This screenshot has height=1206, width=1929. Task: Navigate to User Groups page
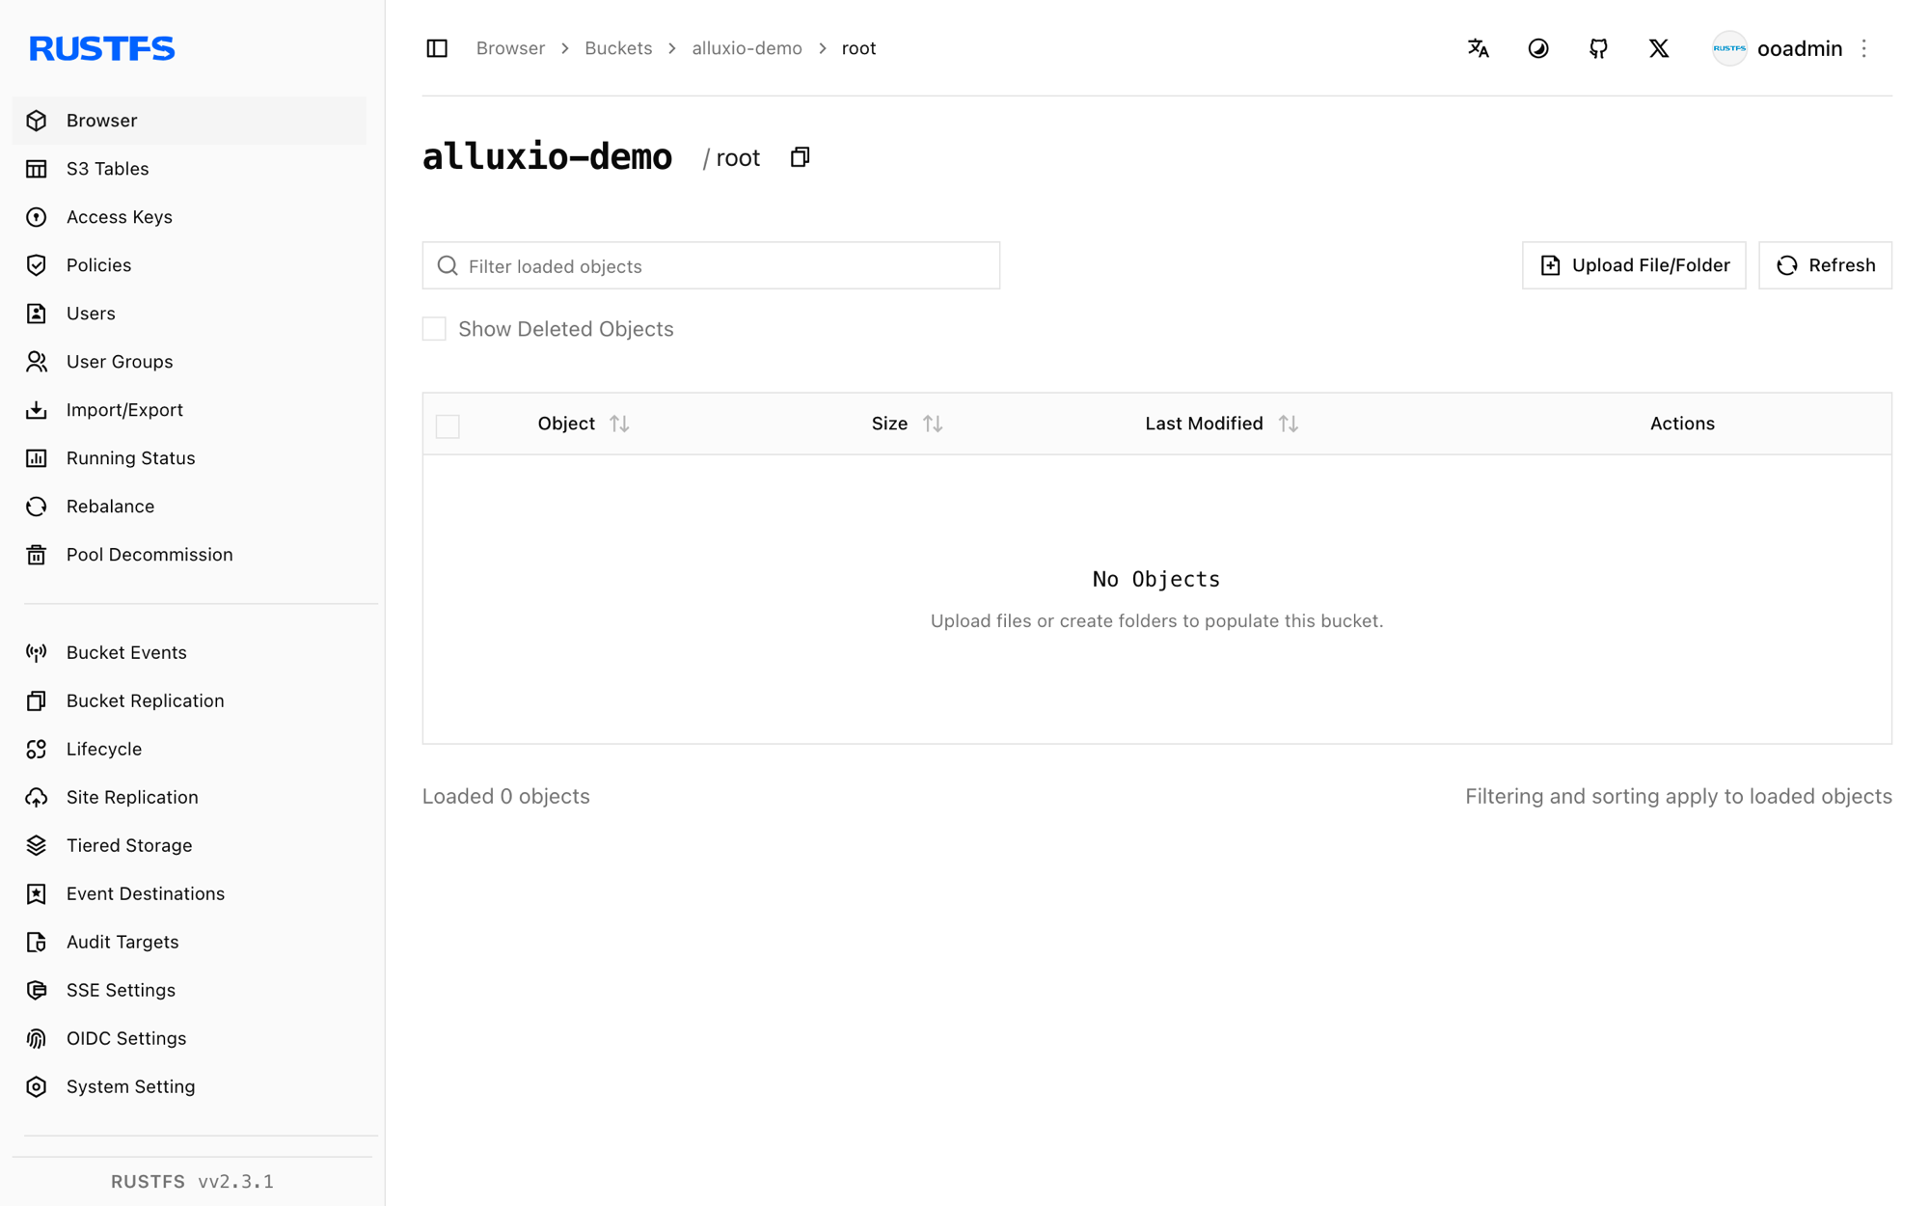[189, 362]
